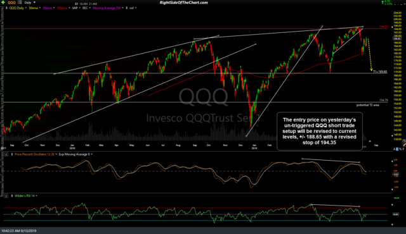This screenshot has height=234, width=406.
Task: Click the F scale button at chart corner
Action: 403,149
